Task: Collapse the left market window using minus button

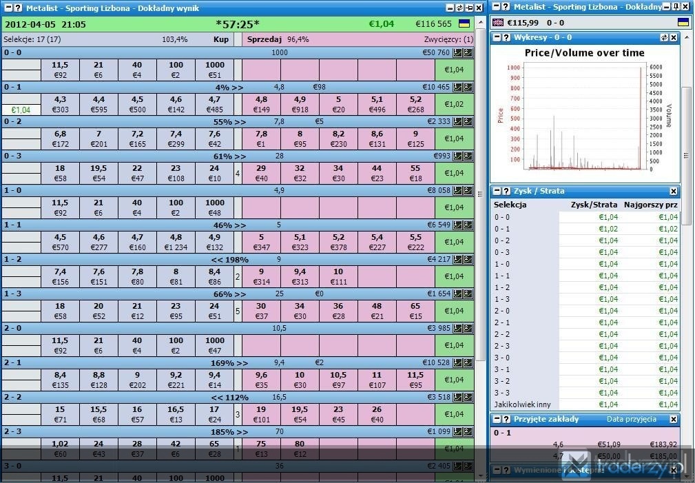Action: (x=8, y=8)
